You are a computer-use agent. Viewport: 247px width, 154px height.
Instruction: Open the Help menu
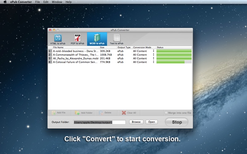pos(69,2)
